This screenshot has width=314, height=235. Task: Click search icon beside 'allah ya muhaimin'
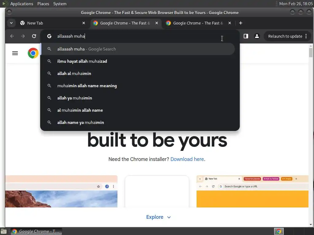[x=49, y=98]
